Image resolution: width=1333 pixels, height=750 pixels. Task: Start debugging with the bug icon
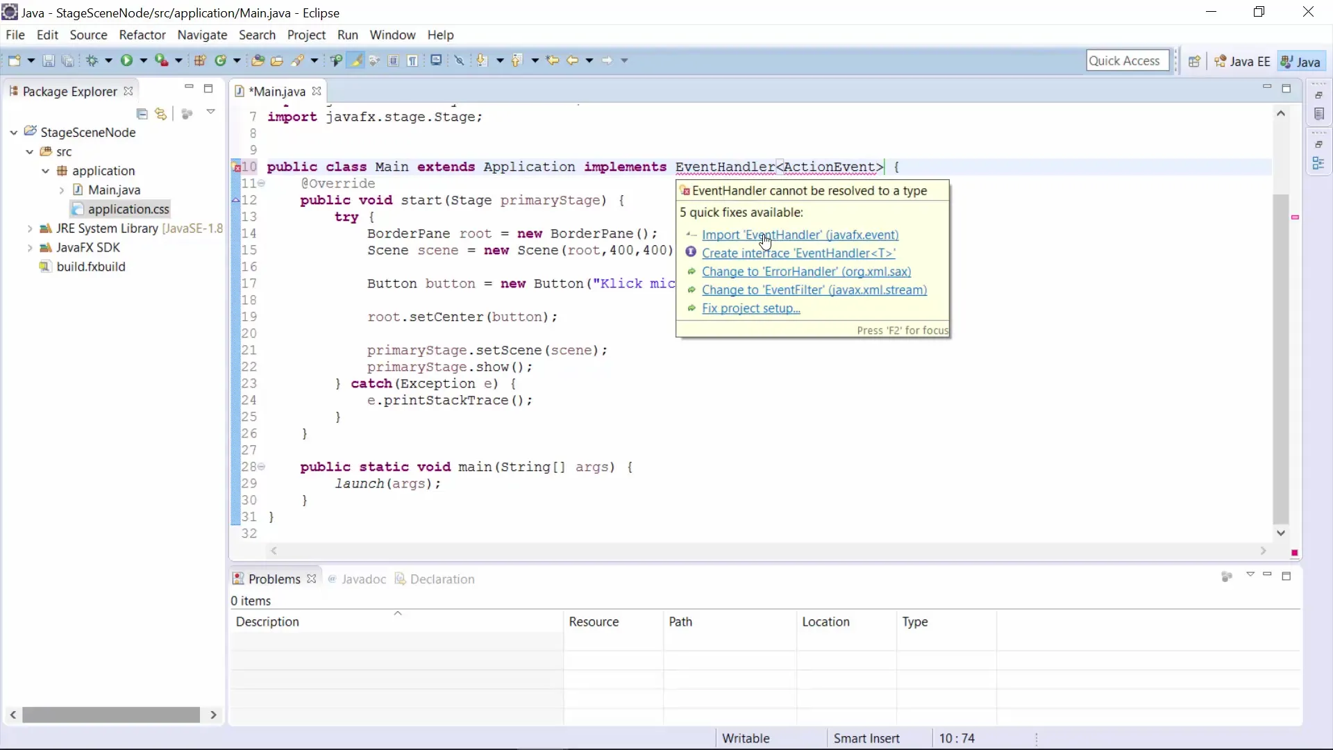click(92, 60)
